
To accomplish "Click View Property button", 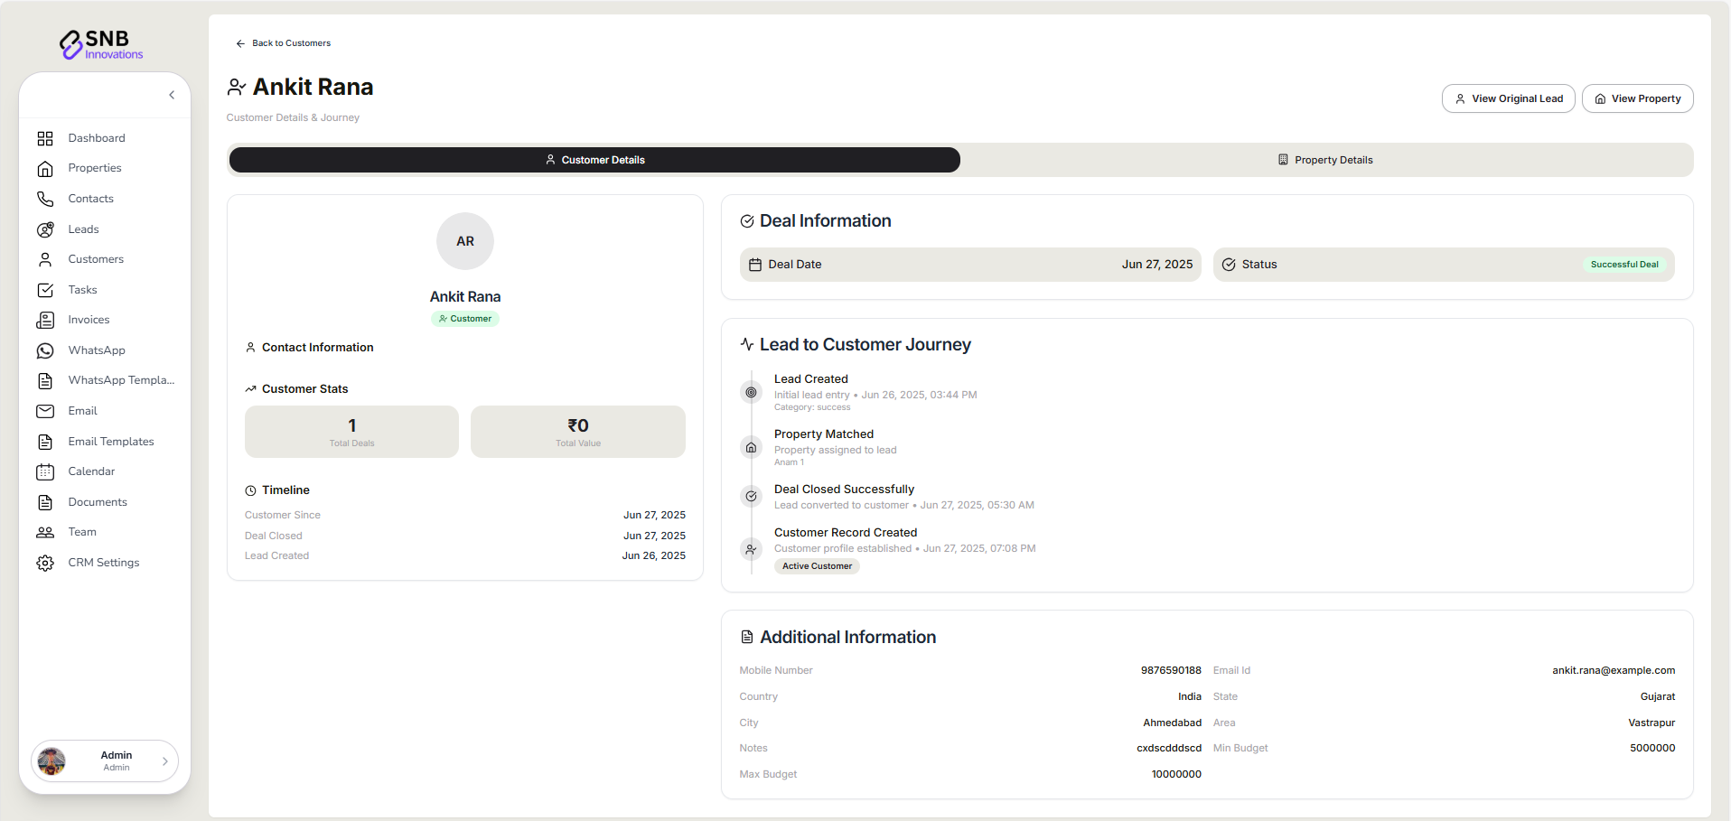I will click(x=1638, y=98).
